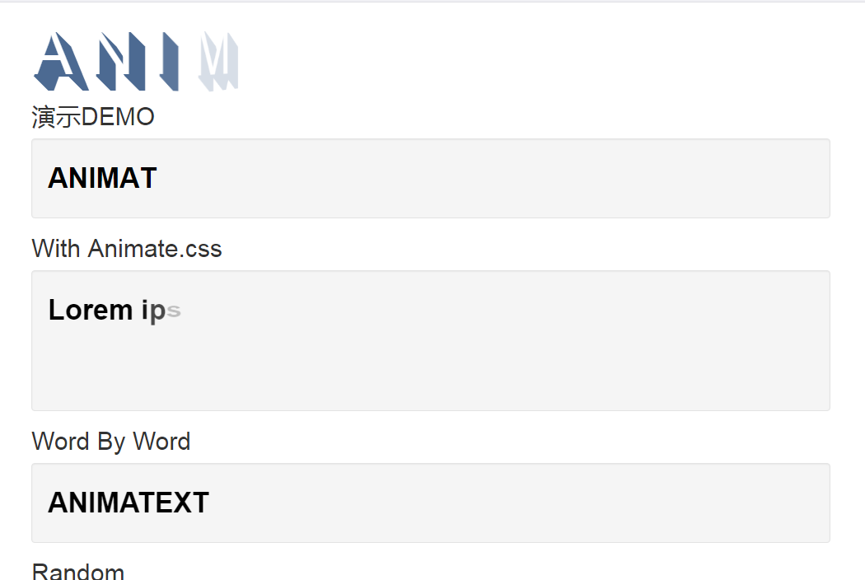Click the word DEMO in the heading
The width and height of the screenshot is (865, 580).
(118, 117)
